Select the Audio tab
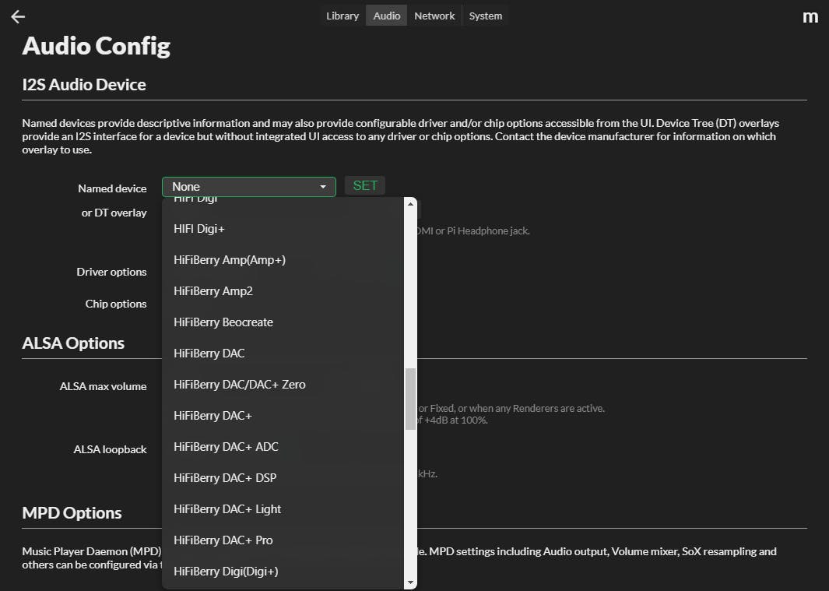This screenshot has width=829, height=591. (x=387, y=16)
